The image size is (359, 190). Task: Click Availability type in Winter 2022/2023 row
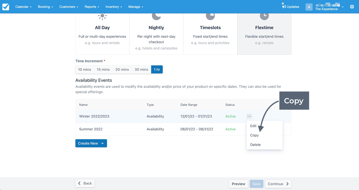155,116
